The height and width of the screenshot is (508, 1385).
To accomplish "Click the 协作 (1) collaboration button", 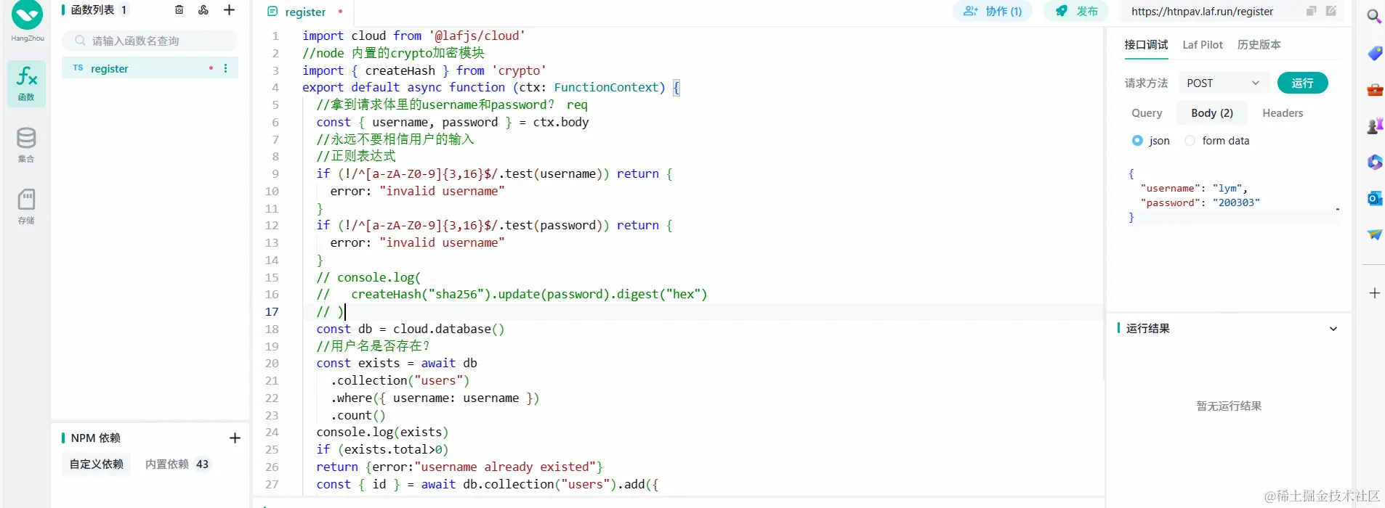I will pyautogui.click(x=993, y=12).
